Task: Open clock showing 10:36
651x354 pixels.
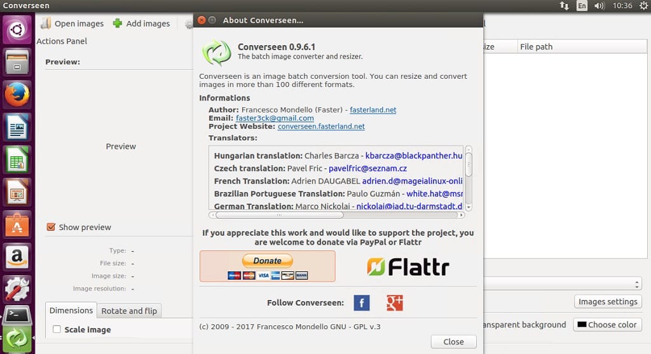Action: tap(622, 6)
